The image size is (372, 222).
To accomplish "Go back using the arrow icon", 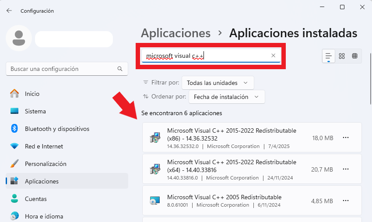I will coord(9,11).
